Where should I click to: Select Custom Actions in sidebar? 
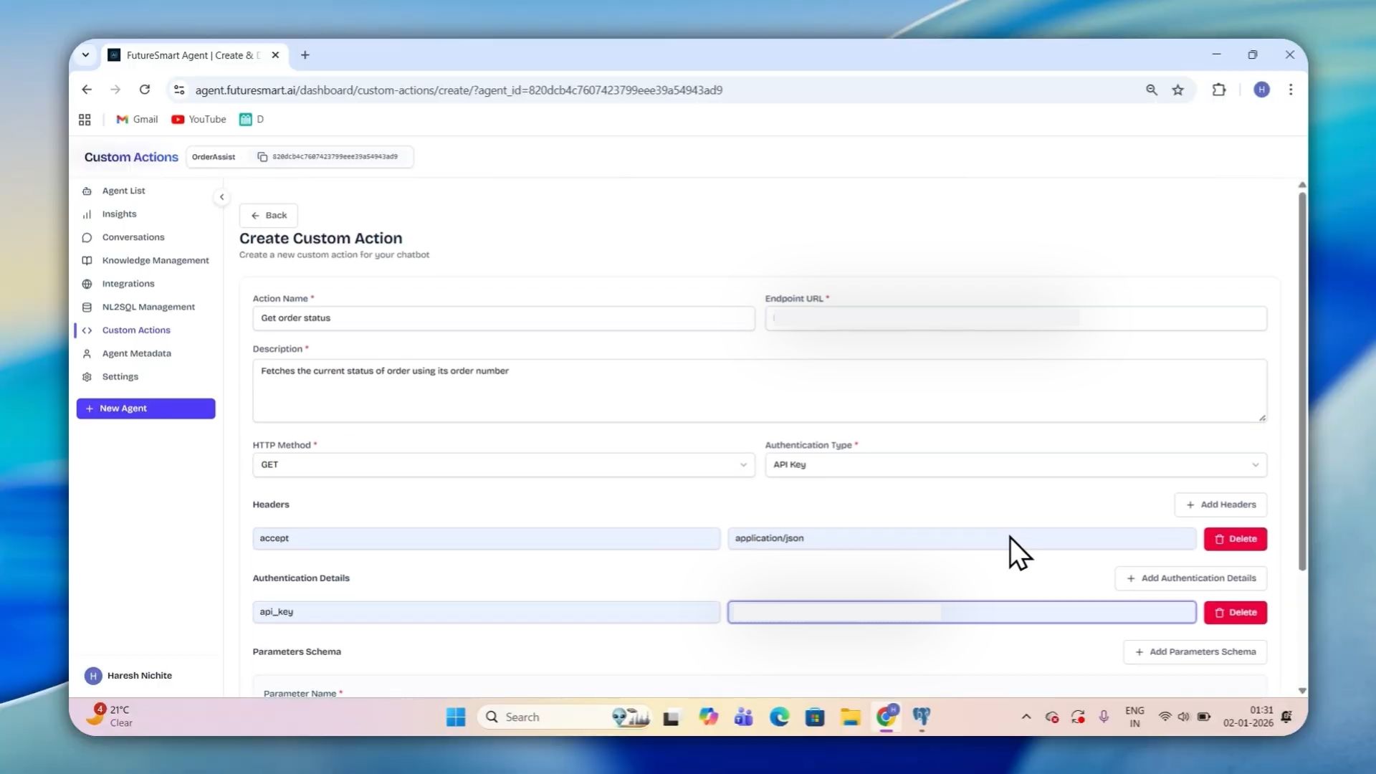(x=136, y=330)
